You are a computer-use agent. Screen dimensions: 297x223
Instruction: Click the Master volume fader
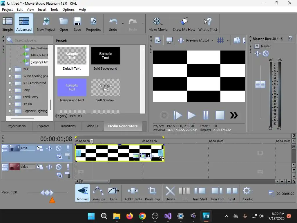click(x=260, y=84)
